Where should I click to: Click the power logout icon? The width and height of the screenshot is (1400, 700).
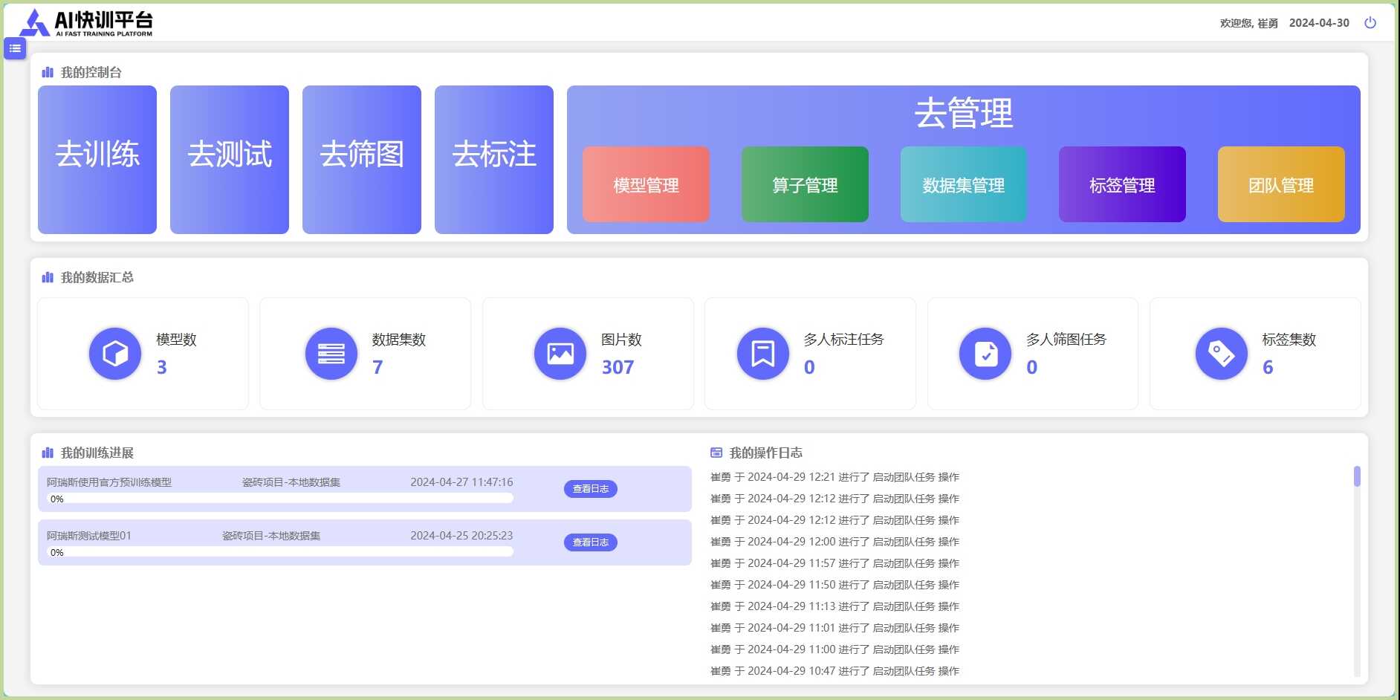(1370, 23)
